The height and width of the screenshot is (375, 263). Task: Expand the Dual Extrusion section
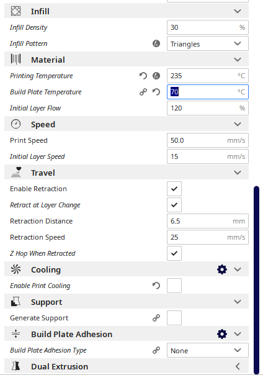(x=127, y=366)
